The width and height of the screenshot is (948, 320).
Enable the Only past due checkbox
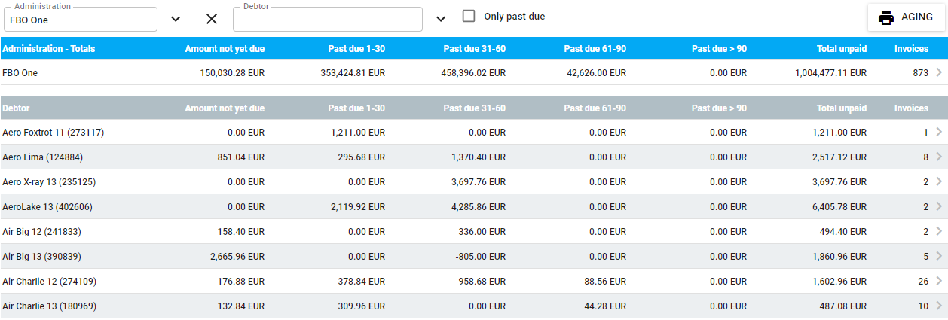469,16
